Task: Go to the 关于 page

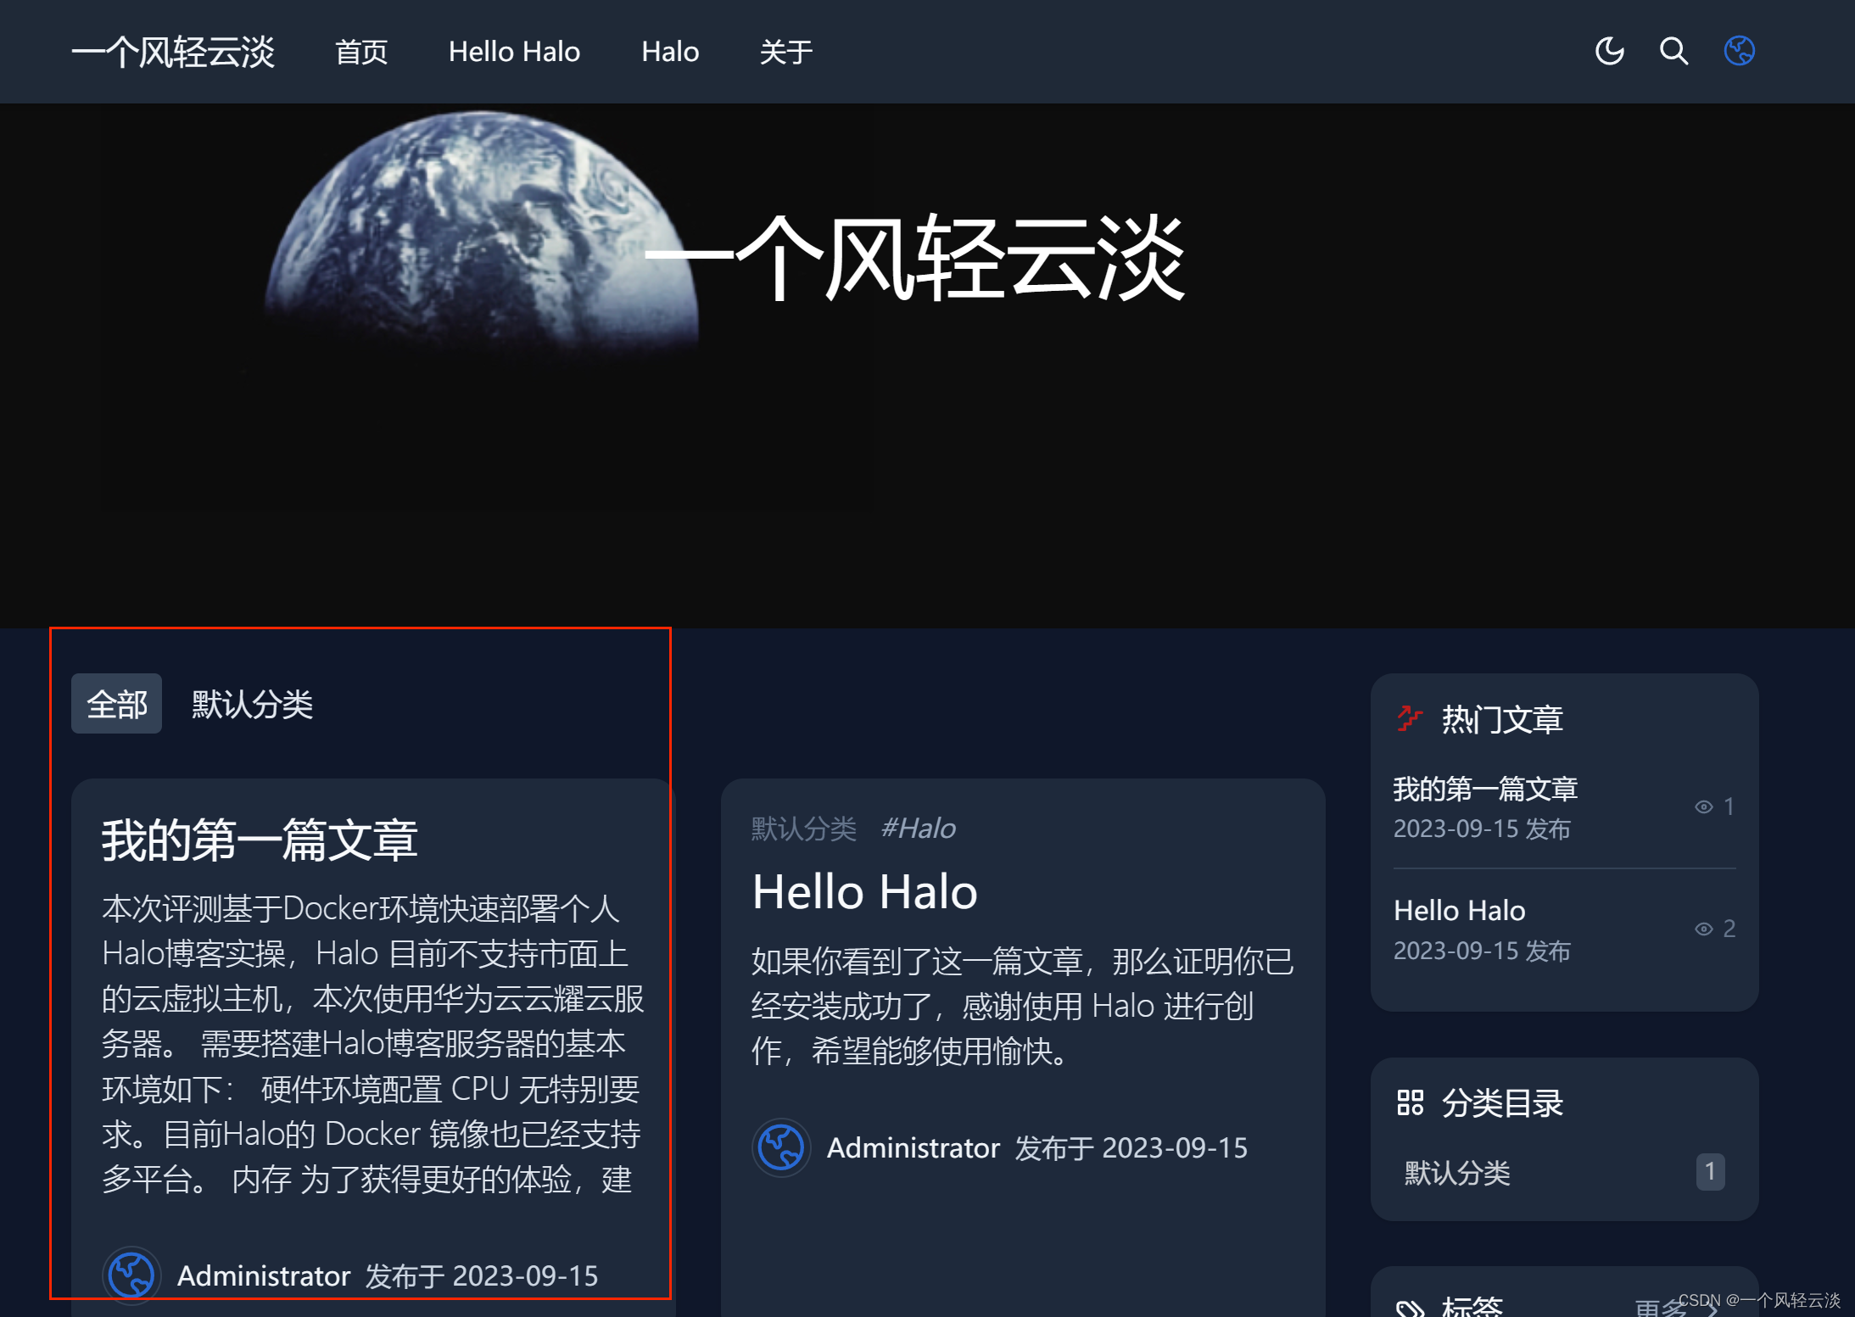Action: 785,52
